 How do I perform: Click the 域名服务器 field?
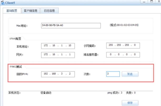(123, 55)
